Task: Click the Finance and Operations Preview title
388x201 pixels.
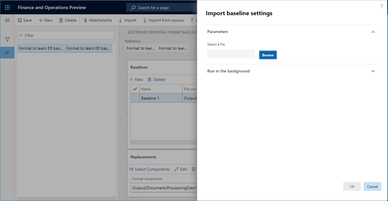Action: (52, 8)
